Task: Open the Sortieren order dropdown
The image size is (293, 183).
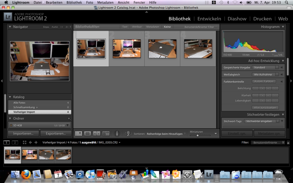Action: tap(166, 134)
